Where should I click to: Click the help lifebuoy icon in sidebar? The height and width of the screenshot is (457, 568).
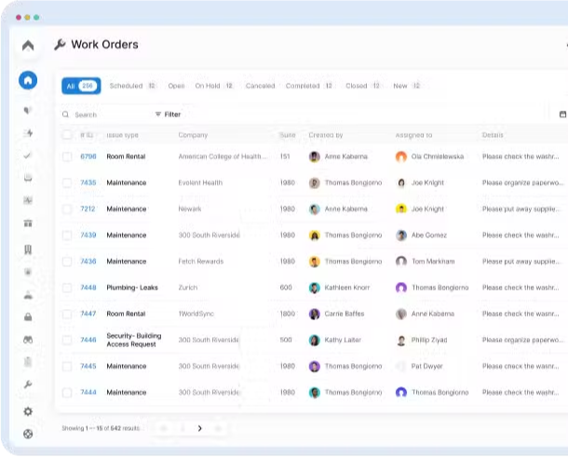(28, 434)
